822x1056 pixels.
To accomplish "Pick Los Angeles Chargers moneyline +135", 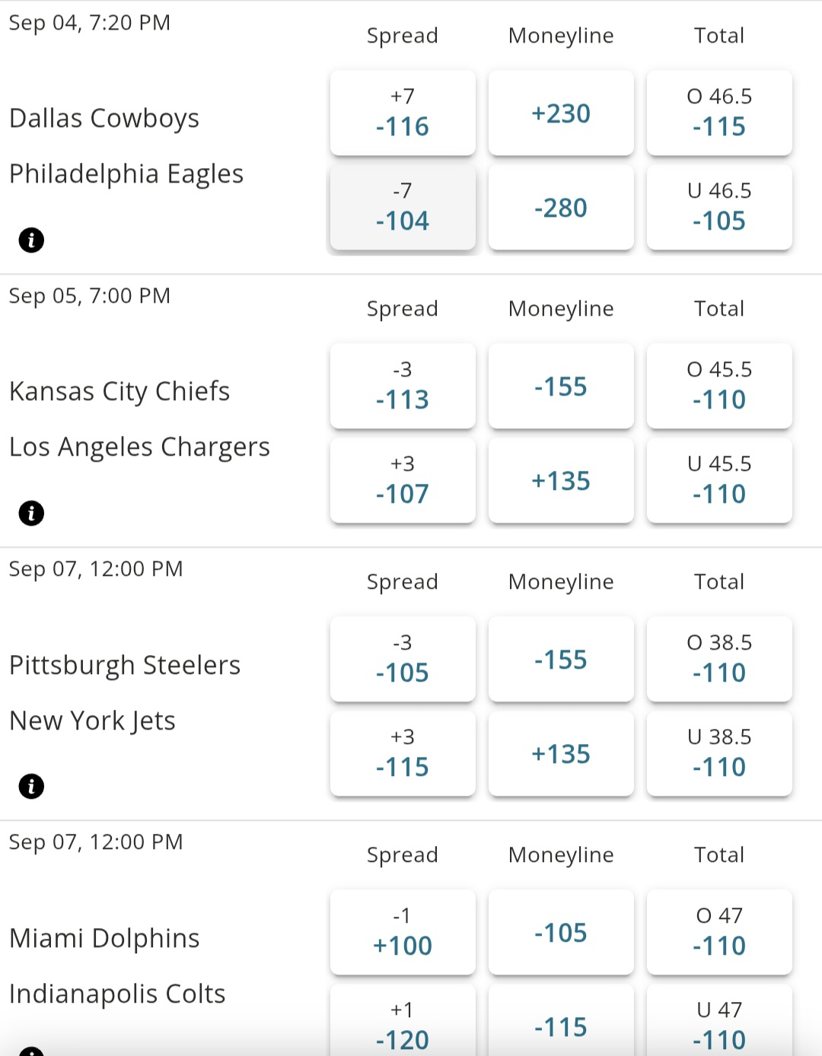I will point(561,480).
